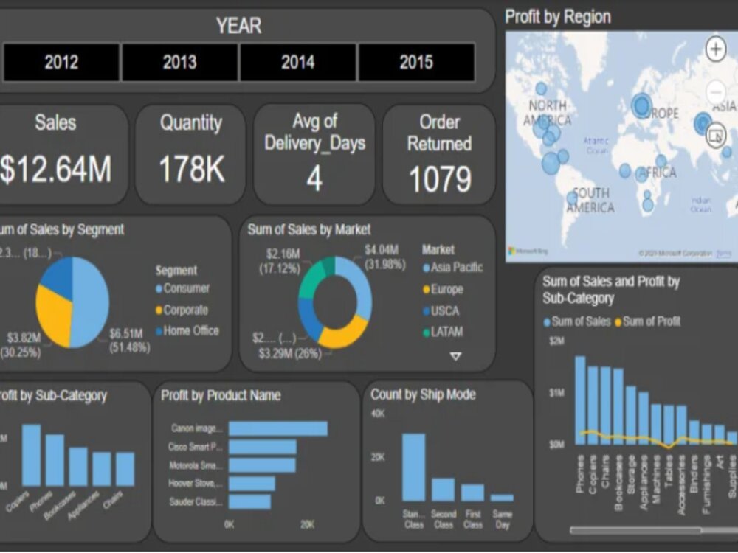Click the Hoover Stove product bar
The width and height of the screenshot is (738, 553).
(252, 484)
